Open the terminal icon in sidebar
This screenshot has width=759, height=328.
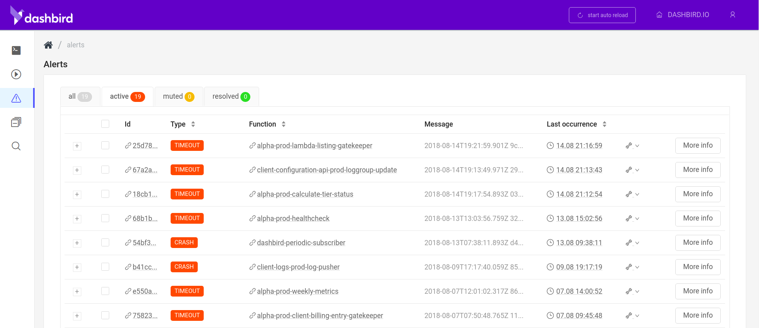coord(16,50)
